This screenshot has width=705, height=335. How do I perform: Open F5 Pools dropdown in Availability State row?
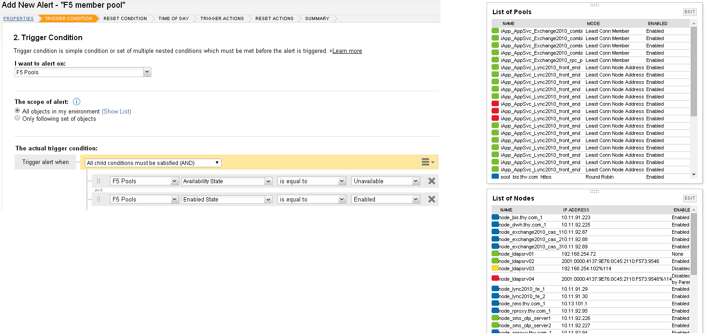point(144,181)
